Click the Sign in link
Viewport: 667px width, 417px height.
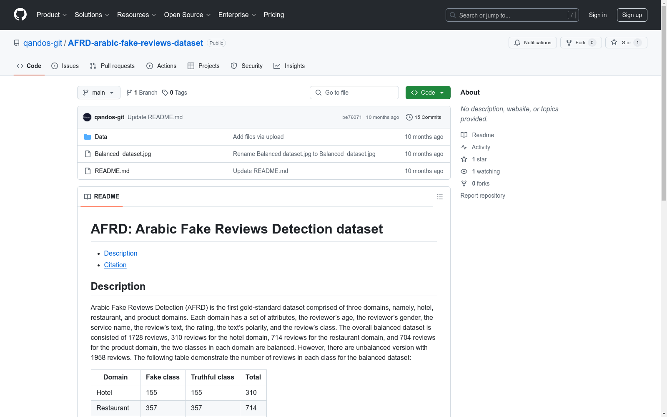click(x=598, y=15)
